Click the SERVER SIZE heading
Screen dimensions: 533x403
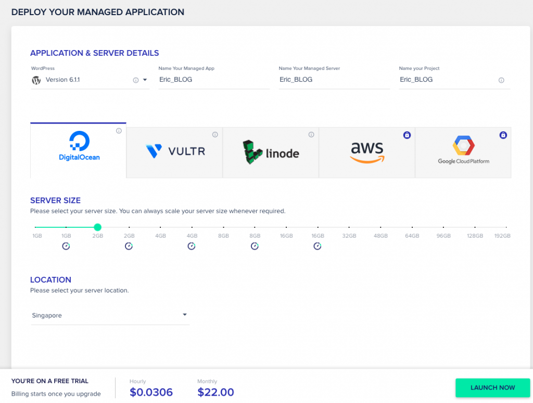[x=55, y=201]
